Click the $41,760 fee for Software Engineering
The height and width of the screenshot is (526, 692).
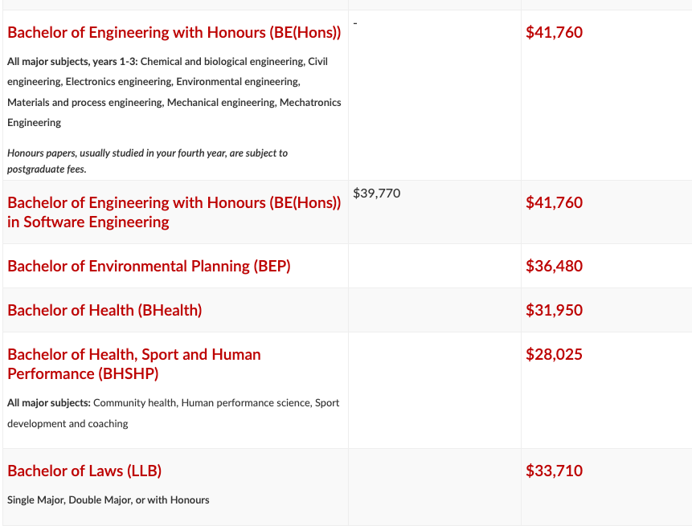tap(554, 203)
